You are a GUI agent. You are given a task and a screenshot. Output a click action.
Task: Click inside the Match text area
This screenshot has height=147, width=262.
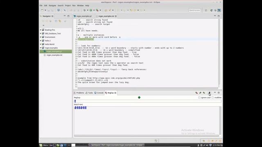coord(147,121)
